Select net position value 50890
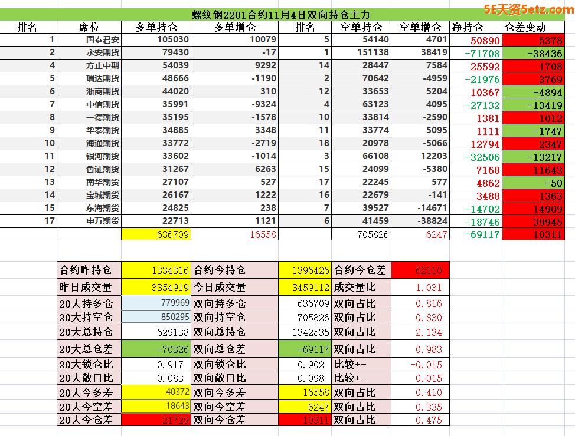The height and width of the screenshot is (436, 575). [x=476, y=40]
